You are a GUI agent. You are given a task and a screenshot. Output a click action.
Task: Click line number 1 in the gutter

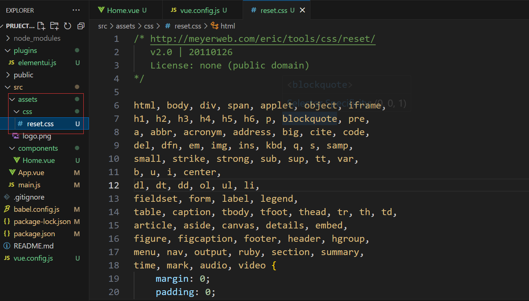tap(117, 39)
